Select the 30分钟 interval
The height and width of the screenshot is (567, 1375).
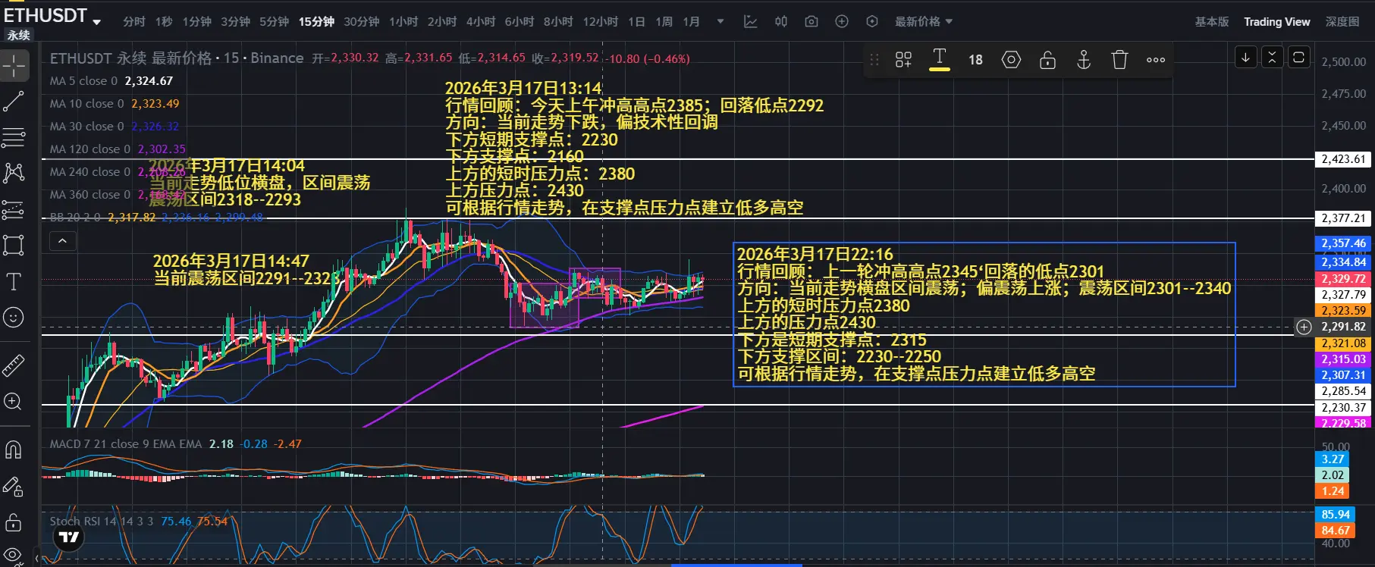[x=362, y=22]
